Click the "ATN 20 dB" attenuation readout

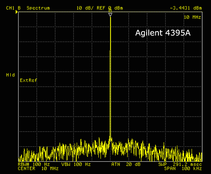(x=126, y=164)
